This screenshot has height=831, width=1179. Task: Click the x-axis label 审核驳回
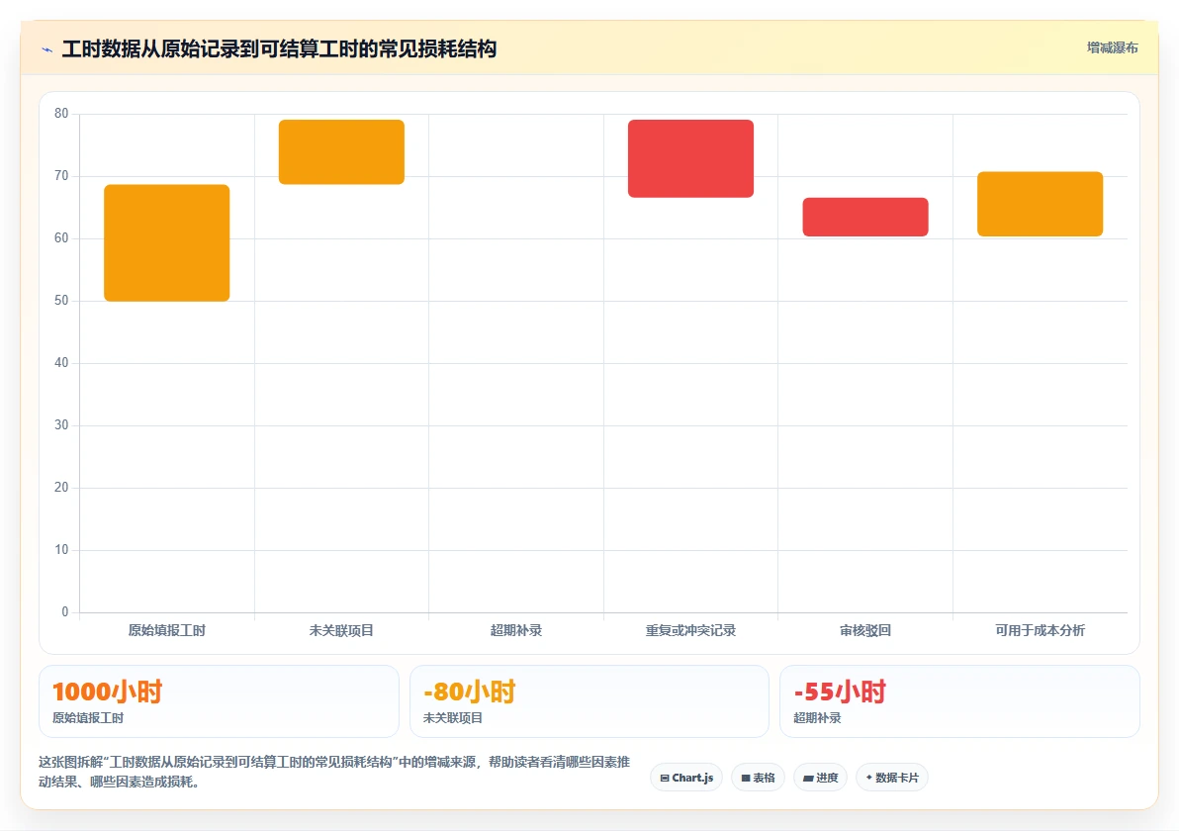point(865,630)
